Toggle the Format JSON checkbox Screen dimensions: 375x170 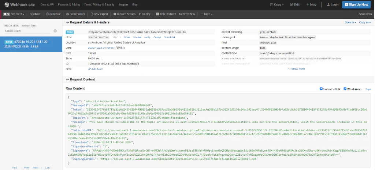click(321, 89)
